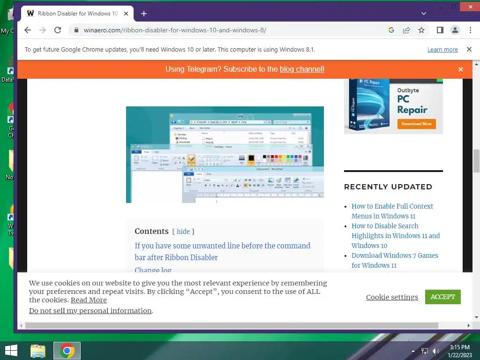The height and width of the screenshot is (360, 480).
Task: Share this page via share icon
Action: pos(406,30)
